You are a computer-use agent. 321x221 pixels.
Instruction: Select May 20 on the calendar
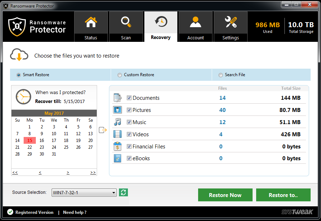click(91, 140)
